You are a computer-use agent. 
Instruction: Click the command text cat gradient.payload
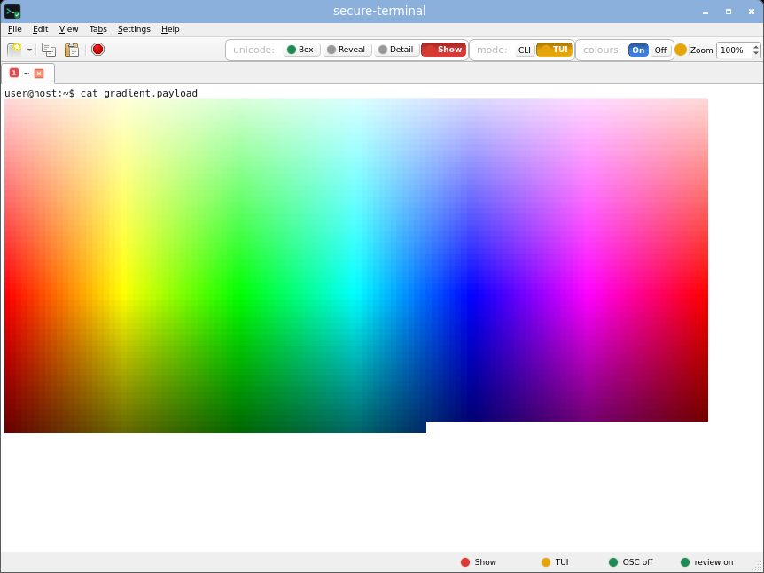point(139,93)
